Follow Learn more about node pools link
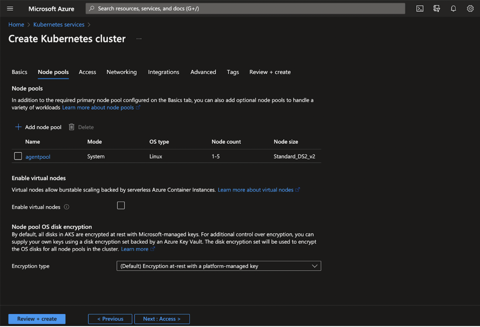This screenshot has height=327, width=480. point(98,107)
